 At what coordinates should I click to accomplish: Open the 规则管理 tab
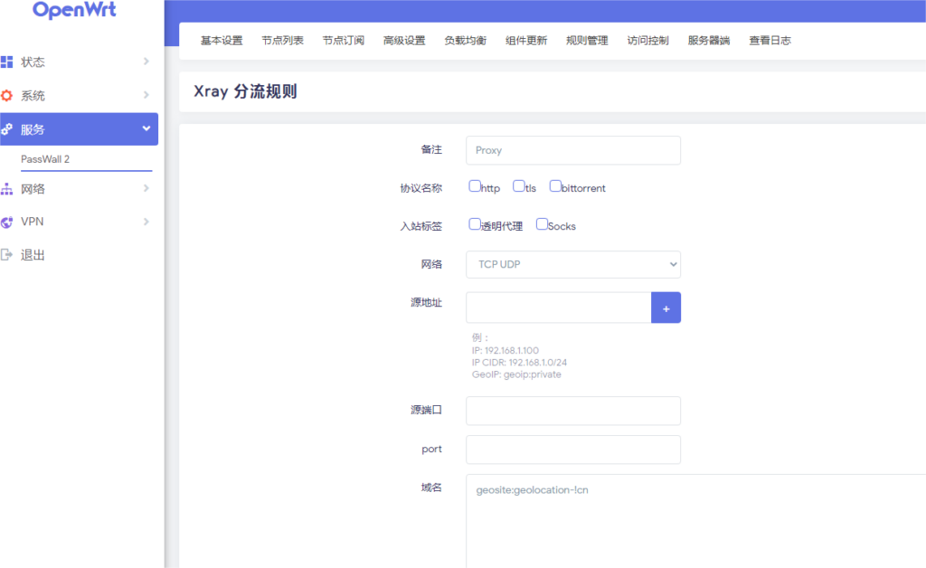click(587, 41)
